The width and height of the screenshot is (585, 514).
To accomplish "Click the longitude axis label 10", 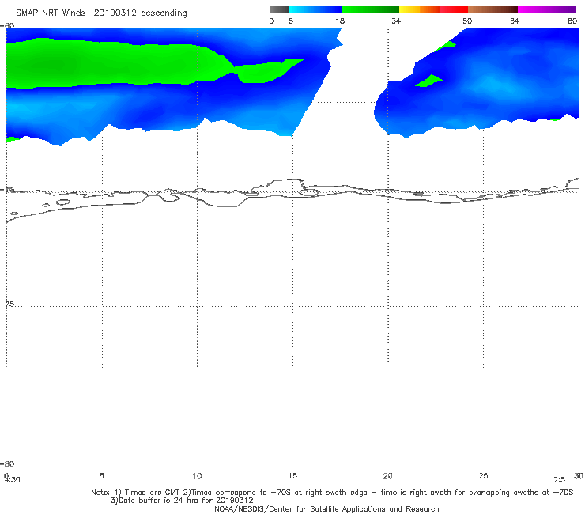I will click(x=197, y=476).
